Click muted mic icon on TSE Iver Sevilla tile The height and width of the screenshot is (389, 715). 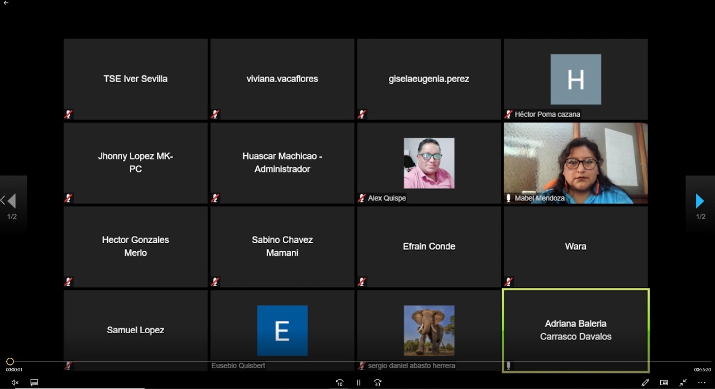tap(68, 114)
